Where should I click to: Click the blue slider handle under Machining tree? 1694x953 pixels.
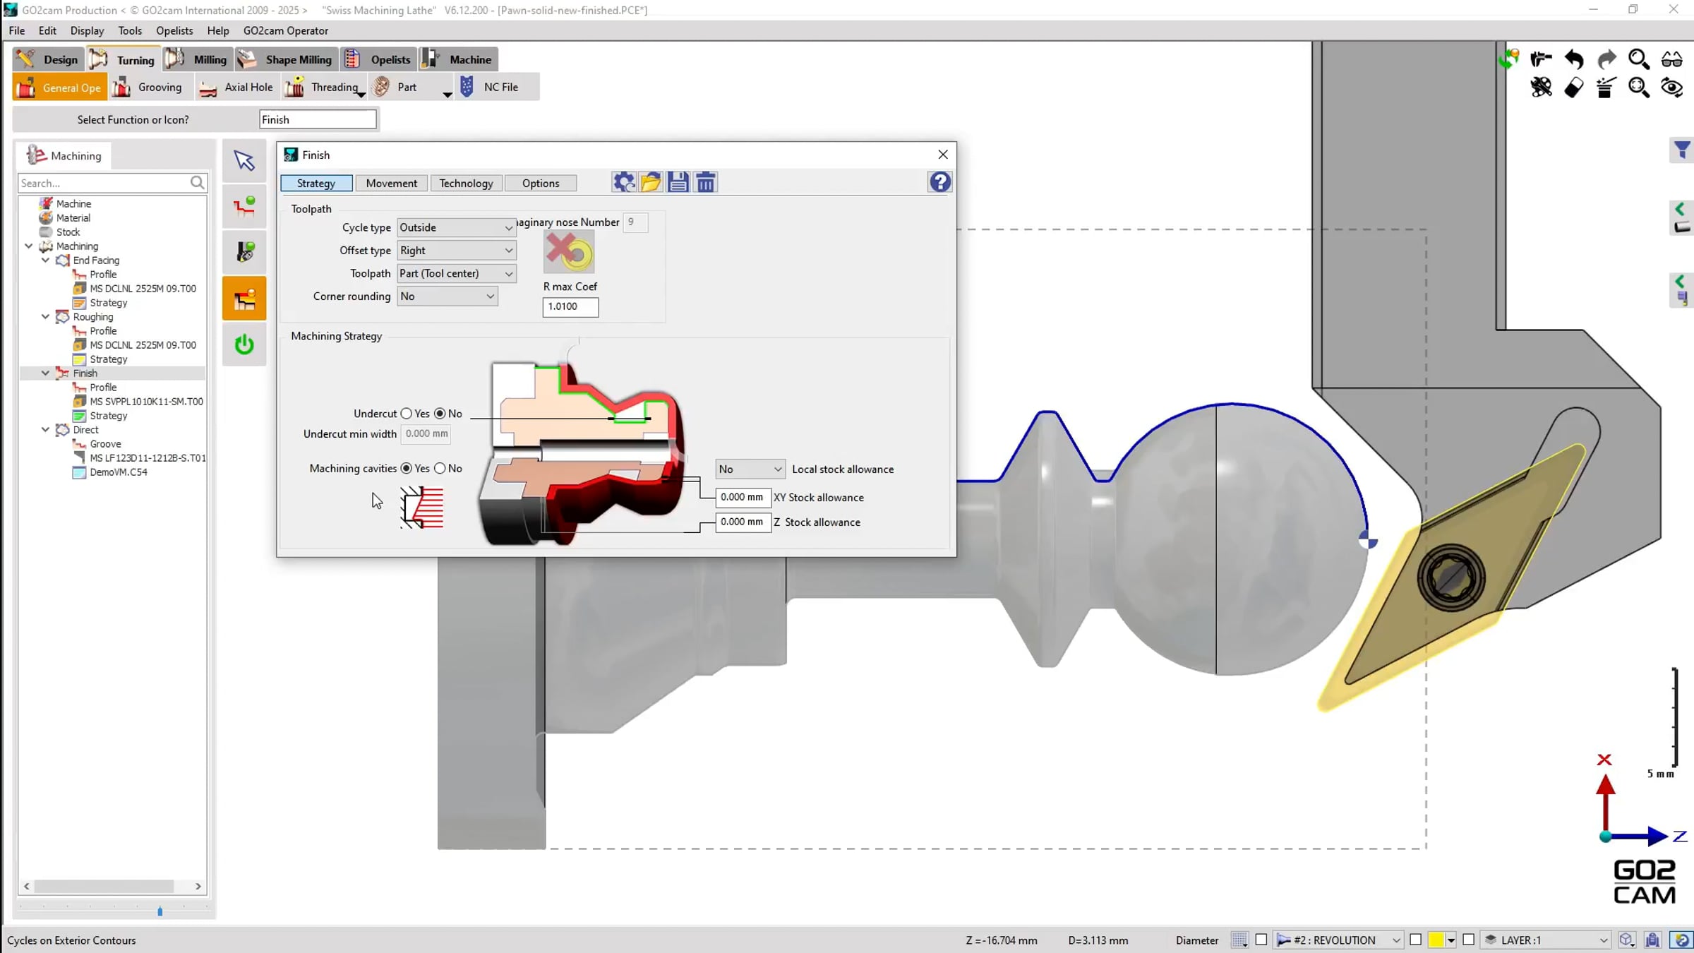[x=160, y=911]
